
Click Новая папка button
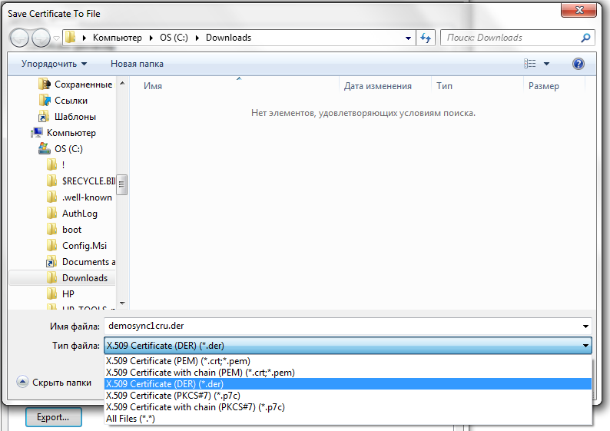pyautogui.click(x=137, y=64)
